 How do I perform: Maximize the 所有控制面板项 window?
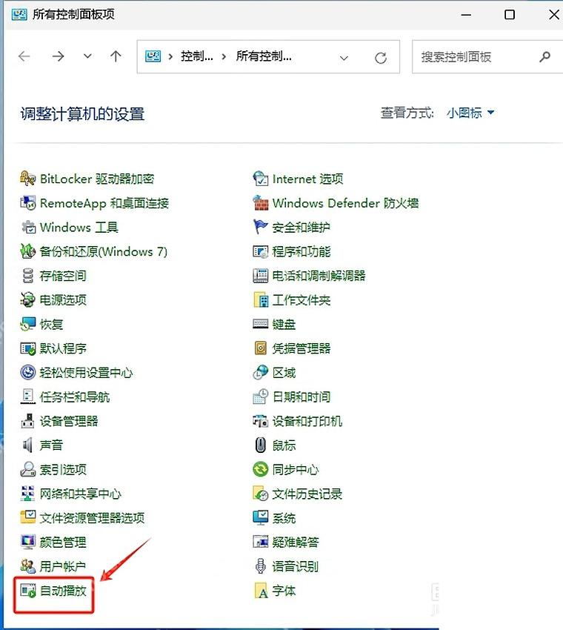pyautogui.click(x=510, y=15)
